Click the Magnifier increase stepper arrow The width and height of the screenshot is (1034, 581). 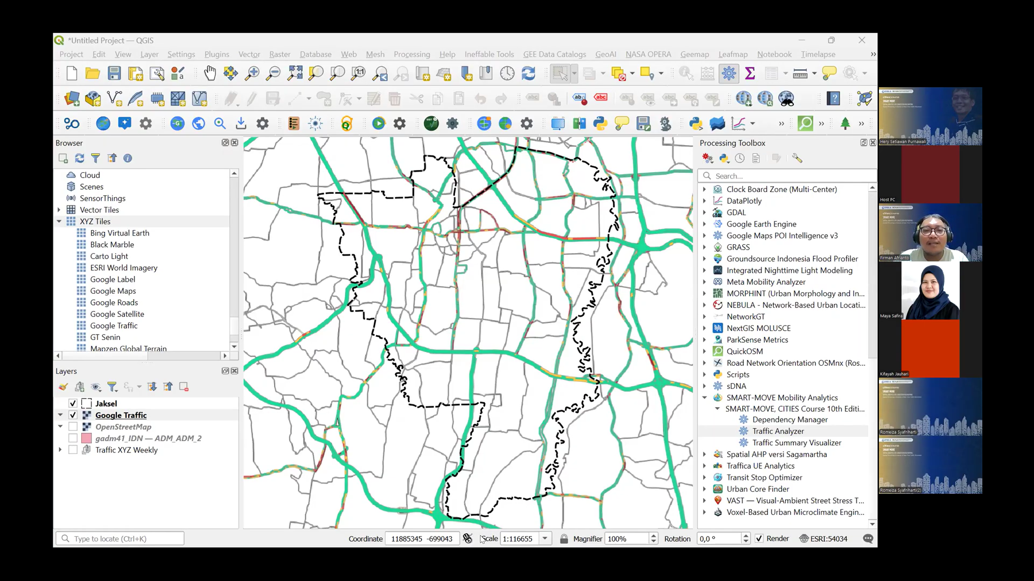pos(653,536)
